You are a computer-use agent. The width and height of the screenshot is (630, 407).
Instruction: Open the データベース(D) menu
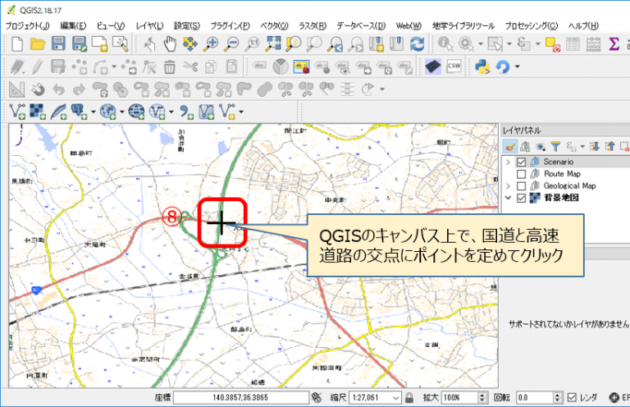pyautogui.click(x=361, y=25)
